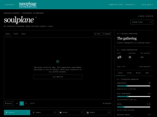
Task: Click the try again button
Action: 58,77
